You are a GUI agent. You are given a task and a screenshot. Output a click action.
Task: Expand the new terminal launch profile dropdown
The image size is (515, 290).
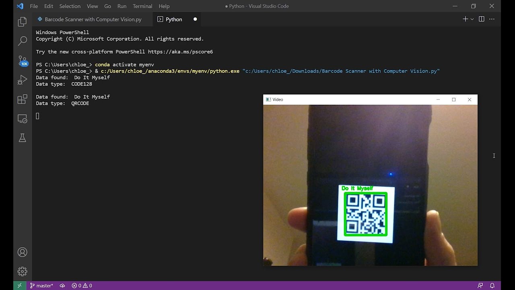(x=472, y=19)
